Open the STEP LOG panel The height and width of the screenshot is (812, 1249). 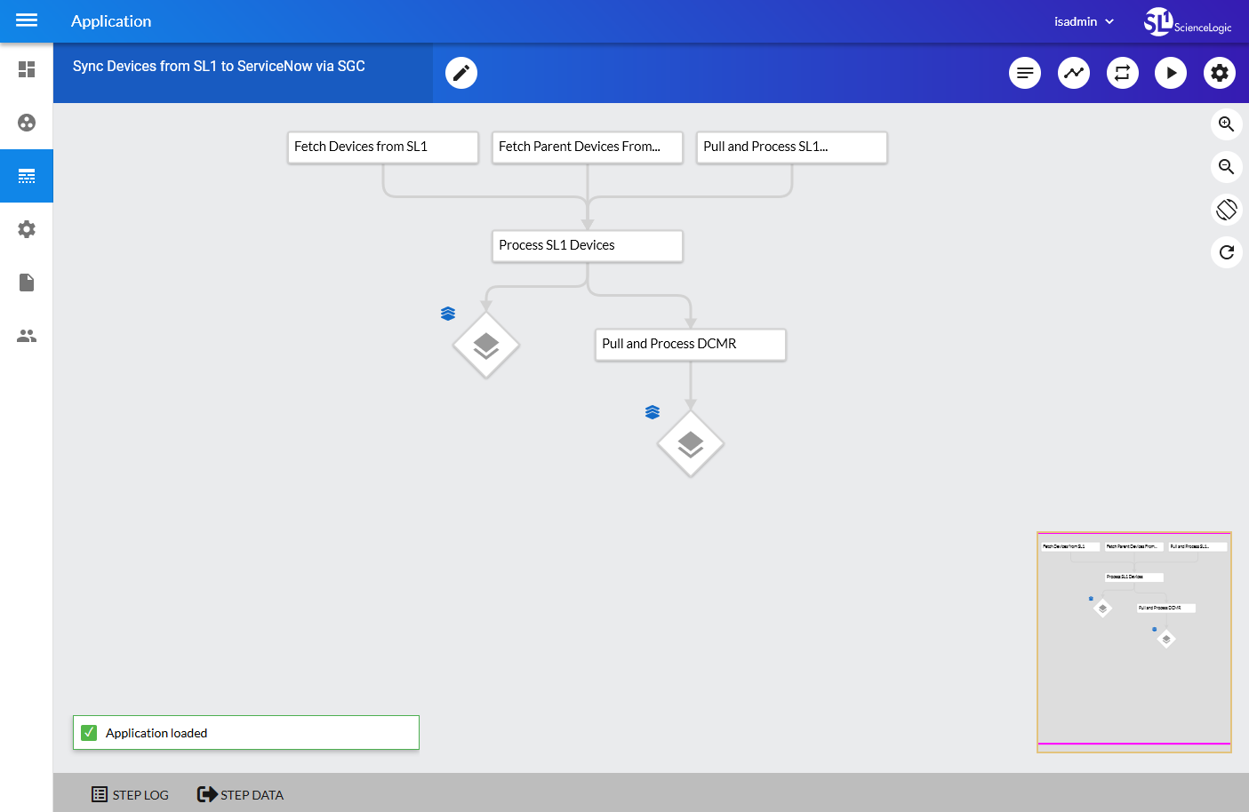130,794
